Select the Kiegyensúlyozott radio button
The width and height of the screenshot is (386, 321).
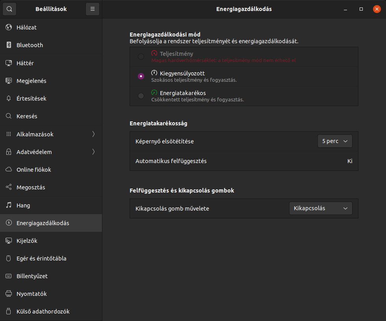[x=141, y=76]
